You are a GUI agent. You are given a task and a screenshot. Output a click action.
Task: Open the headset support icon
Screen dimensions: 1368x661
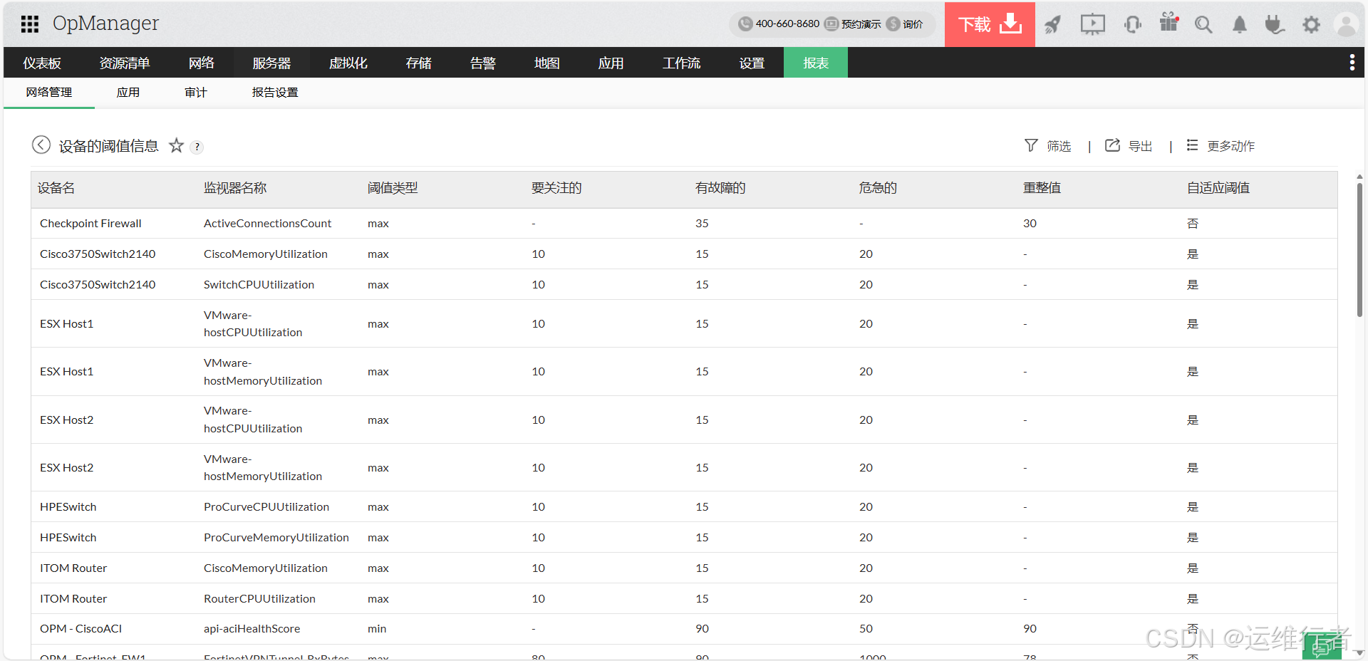(1132, 25)
